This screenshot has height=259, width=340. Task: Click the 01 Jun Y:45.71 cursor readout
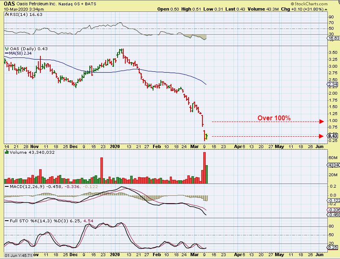pyautogui.click(x=19, y=255)
